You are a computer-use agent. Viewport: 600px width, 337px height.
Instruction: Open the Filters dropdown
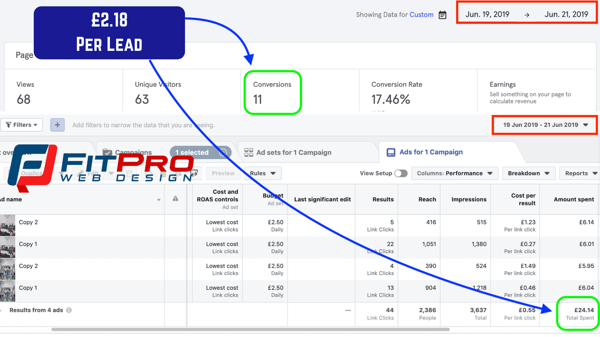tap(22, 125)
